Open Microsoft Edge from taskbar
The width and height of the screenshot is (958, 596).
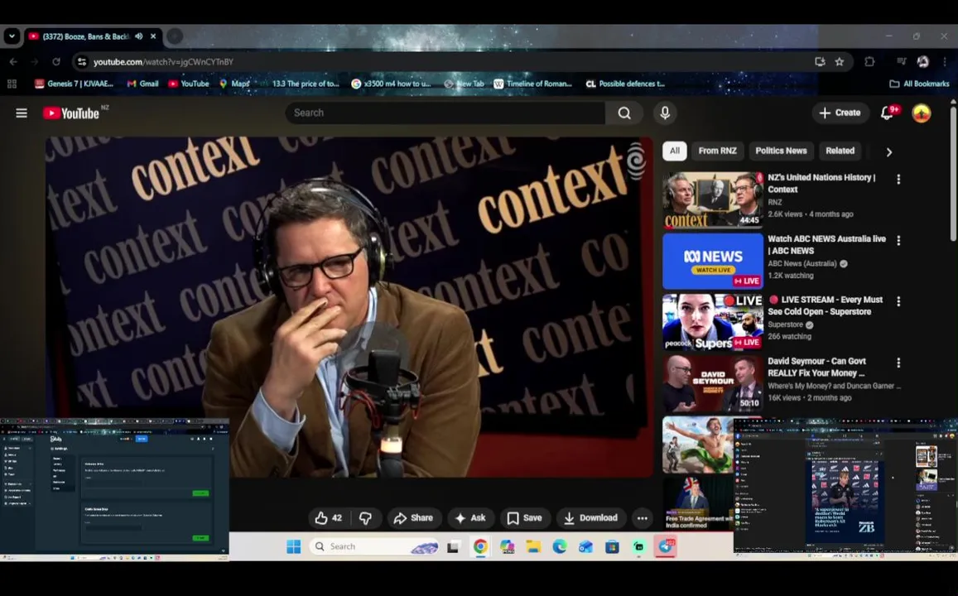tap(560, 546)
